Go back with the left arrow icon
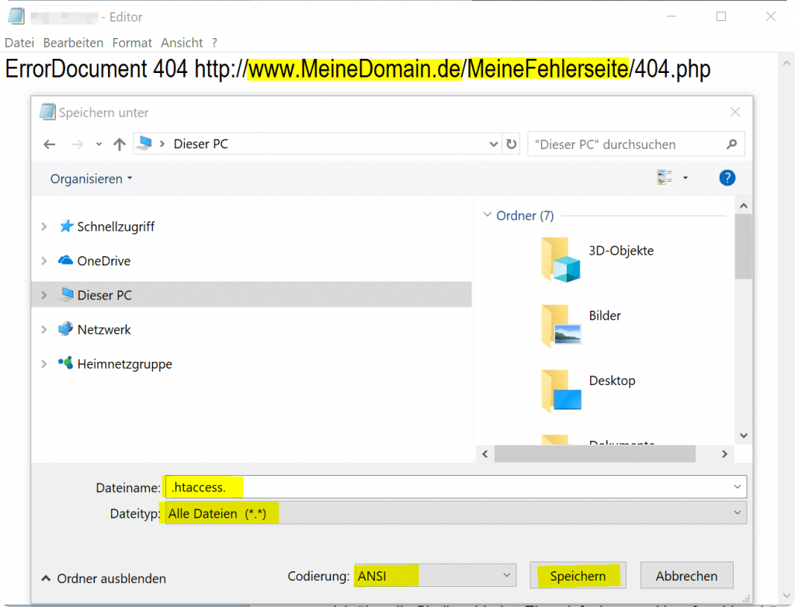This screenshot has height=607, width=795. click(49, 144)
